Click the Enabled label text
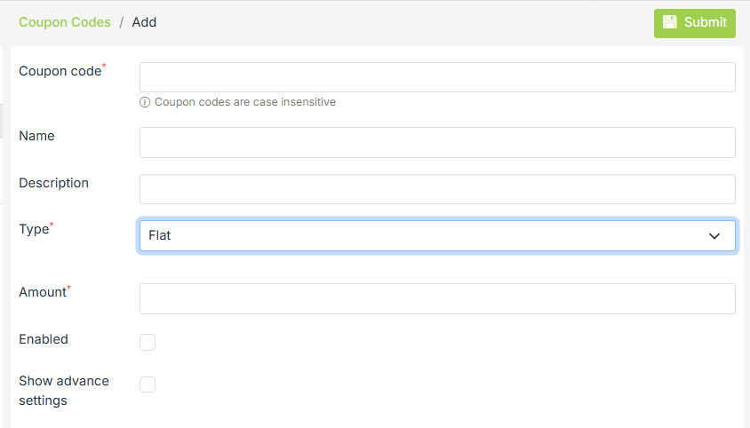 pyautogui.click(x=44, y=339)
